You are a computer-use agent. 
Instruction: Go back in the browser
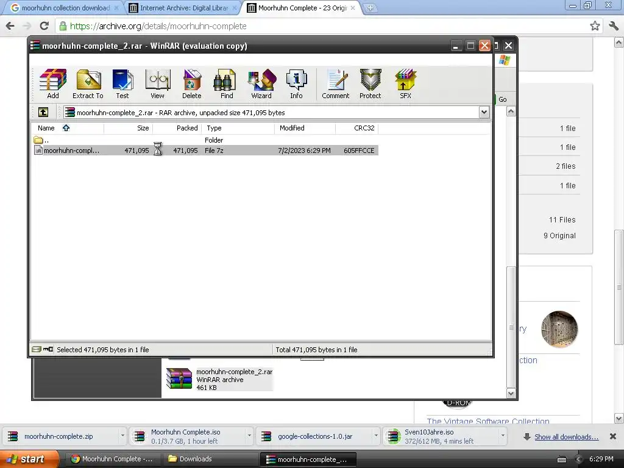coord(10,26)
